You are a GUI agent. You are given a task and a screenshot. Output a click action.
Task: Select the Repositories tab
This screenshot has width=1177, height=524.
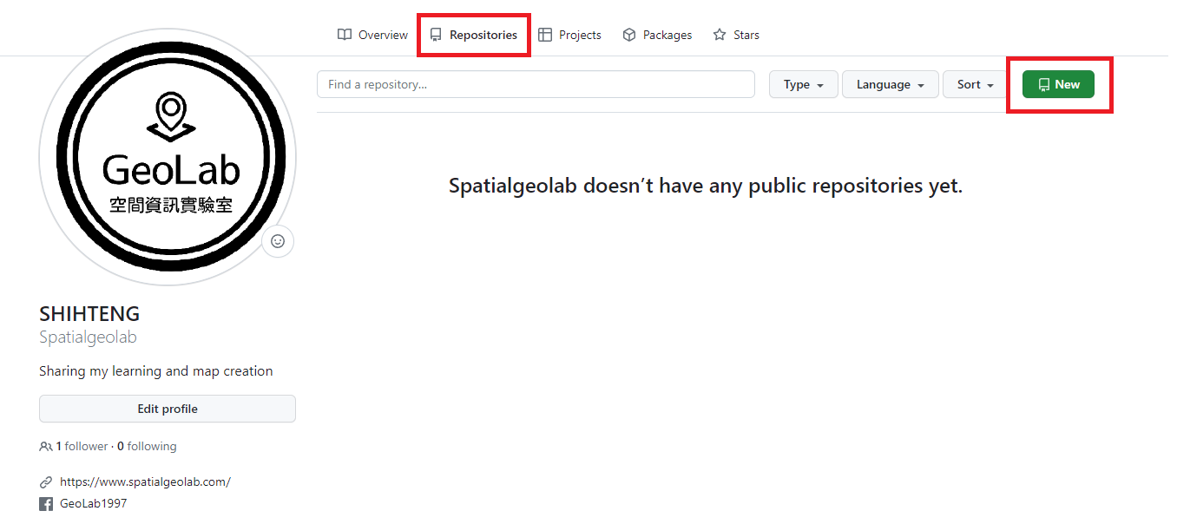(474, 36)
